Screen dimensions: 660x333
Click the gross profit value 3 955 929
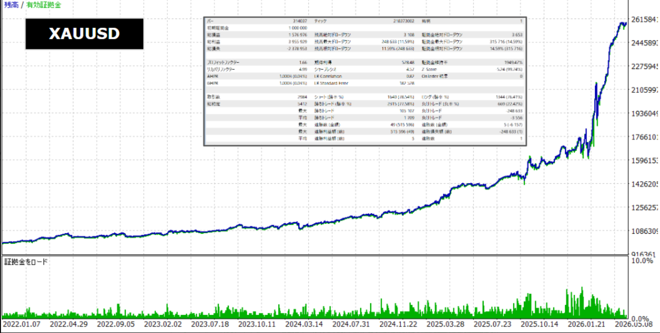tap(298, 41)
